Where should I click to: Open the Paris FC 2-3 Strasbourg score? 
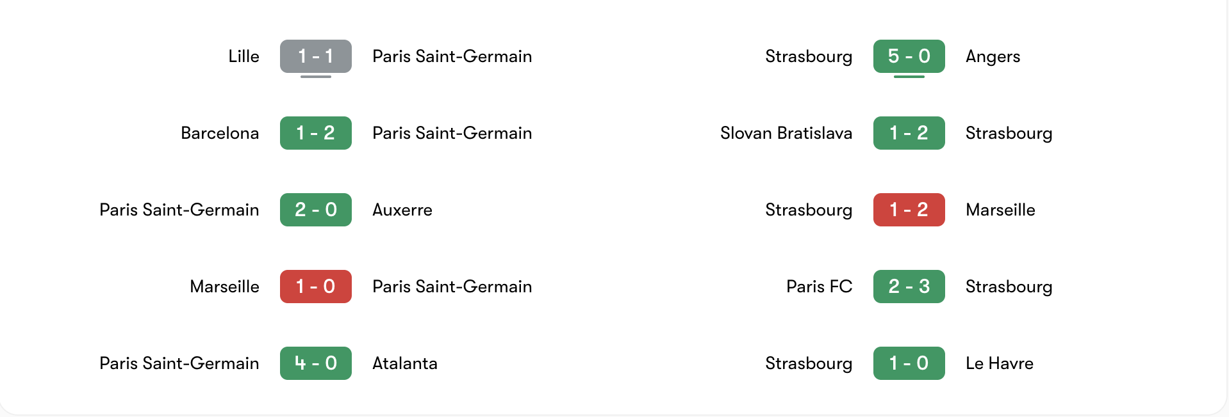(x=909, y=287)
